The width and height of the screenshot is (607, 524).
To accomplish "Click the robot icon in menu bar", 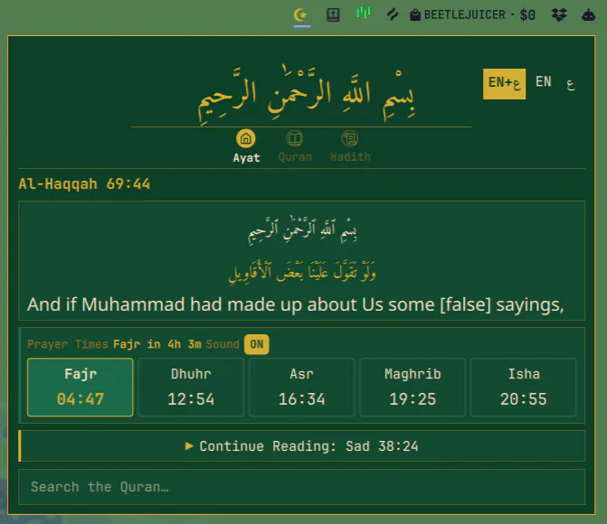I will (588, 15).
